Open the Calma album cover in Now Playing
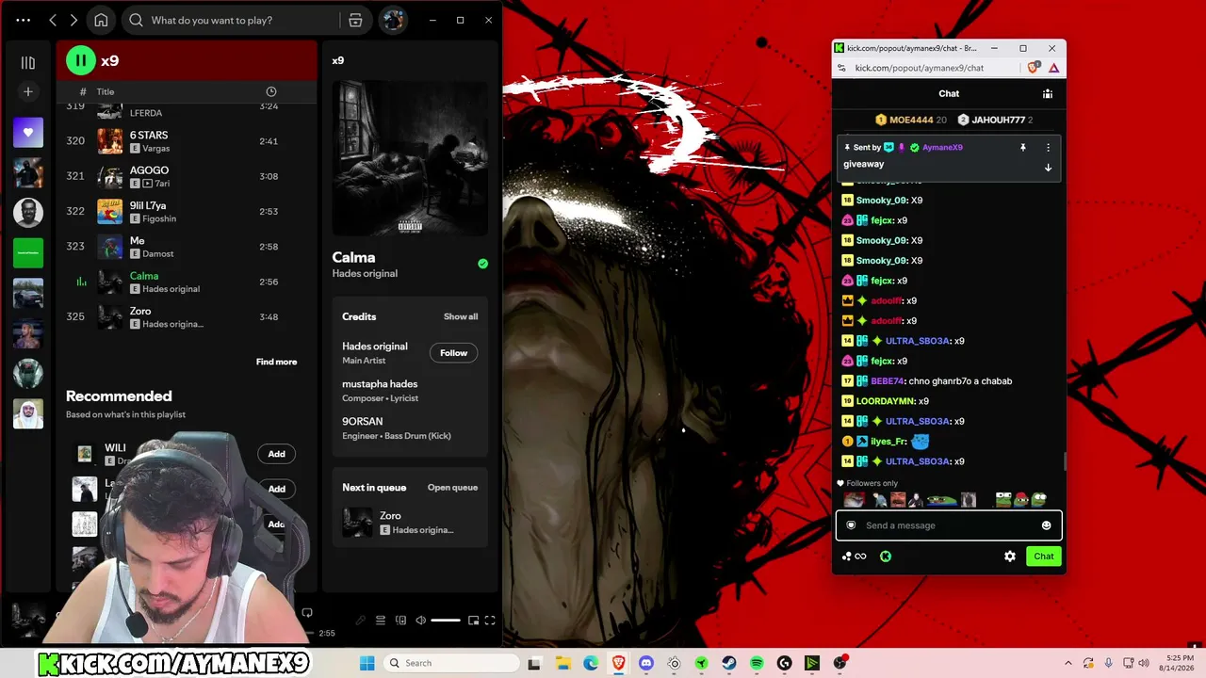This screenshot has width=1206, height=678. pyautogui.click(x=410, y=157)
